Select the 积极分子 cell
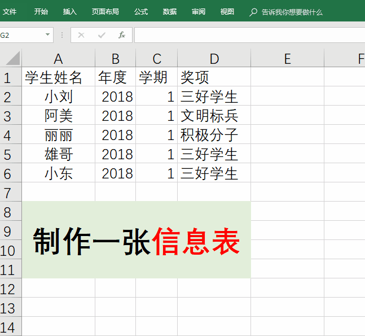365x336 pixels. (x=214, y=134)
